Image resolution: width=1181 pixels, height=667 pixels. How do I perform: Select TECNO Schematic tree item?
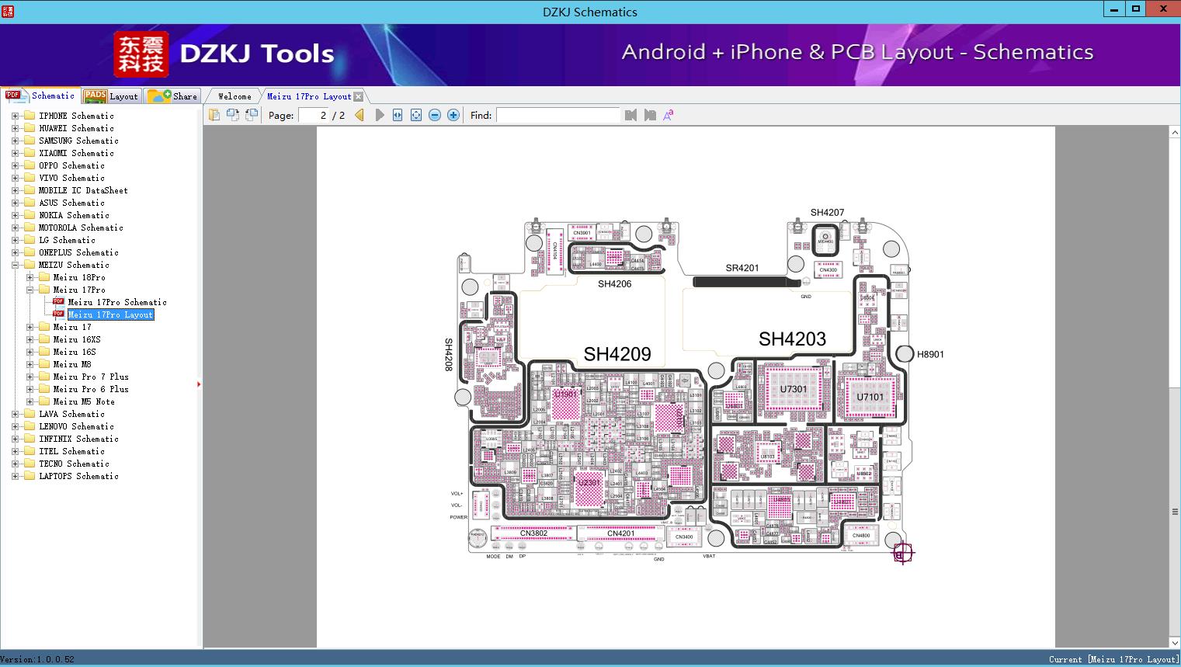74,464
